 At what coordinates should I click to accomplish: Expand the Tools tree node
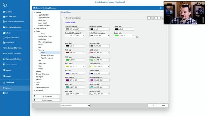pos(34,82)
